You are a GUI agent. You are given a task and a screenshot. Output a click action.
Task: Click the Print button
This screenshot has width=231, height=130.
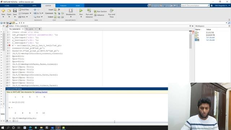pos(22,17)
